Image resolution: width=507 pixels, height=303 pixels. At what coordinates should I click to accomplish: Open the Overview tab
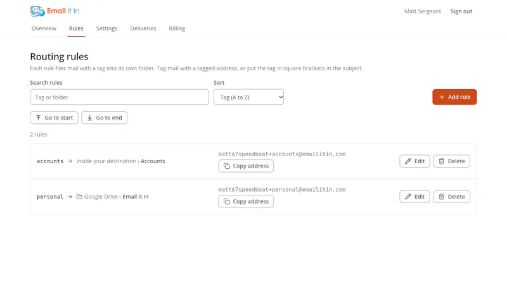tap(44, 28)
